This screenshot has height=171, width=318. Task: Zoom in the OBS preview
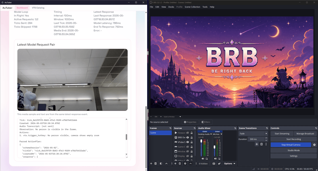(x=161, y=117)
